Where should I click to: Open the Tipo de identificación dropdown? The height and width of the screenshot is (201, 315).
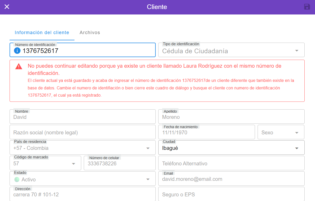[296, 51]
